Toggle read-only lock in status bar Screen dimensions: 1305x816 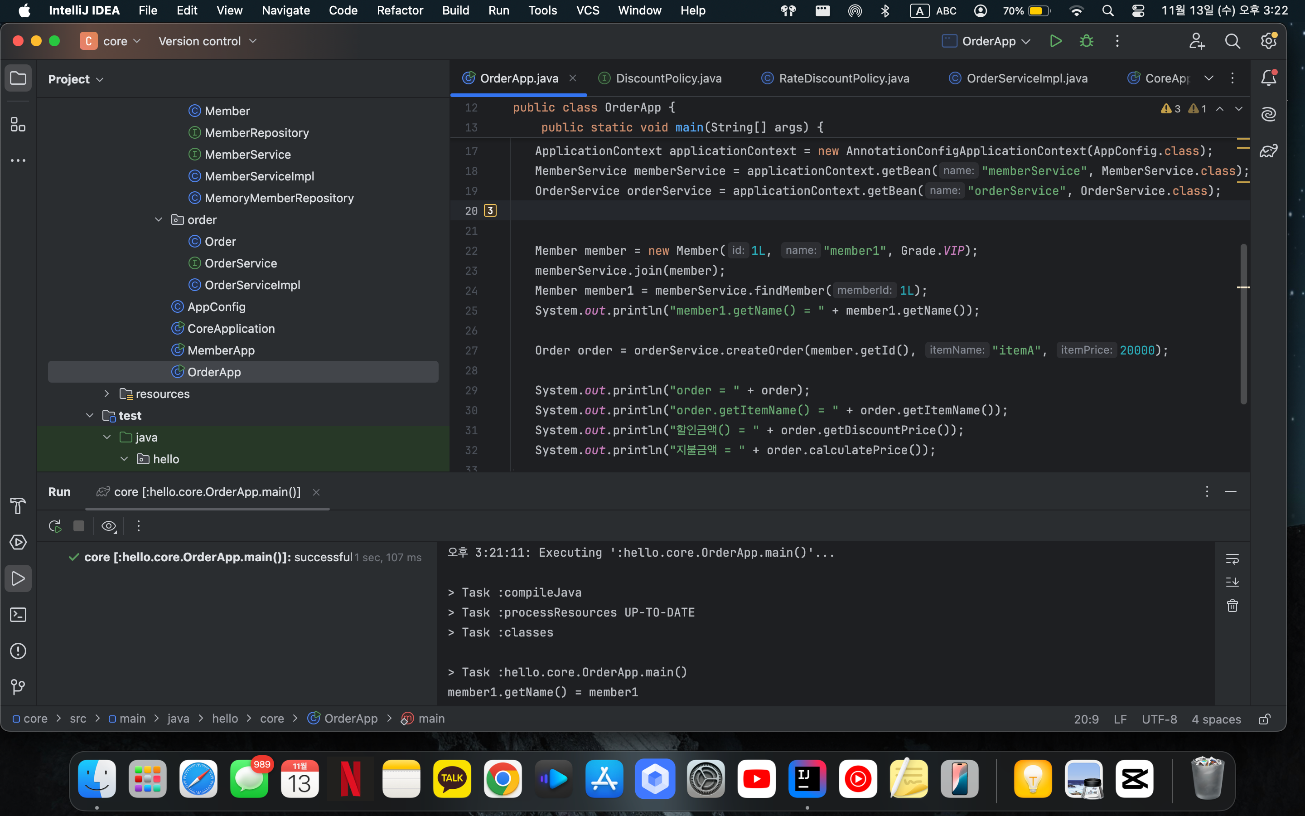[x=1265, y=719]
